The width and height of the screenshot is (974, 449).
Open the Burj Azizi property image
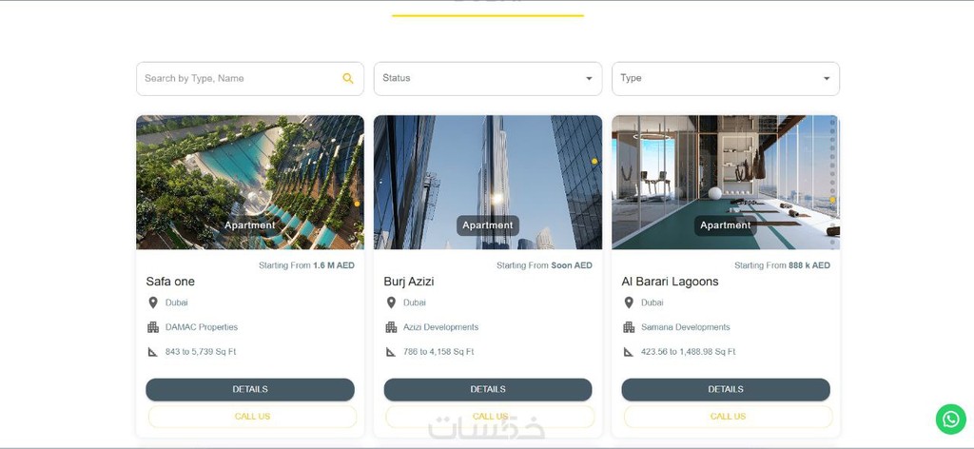coord(488,182)
